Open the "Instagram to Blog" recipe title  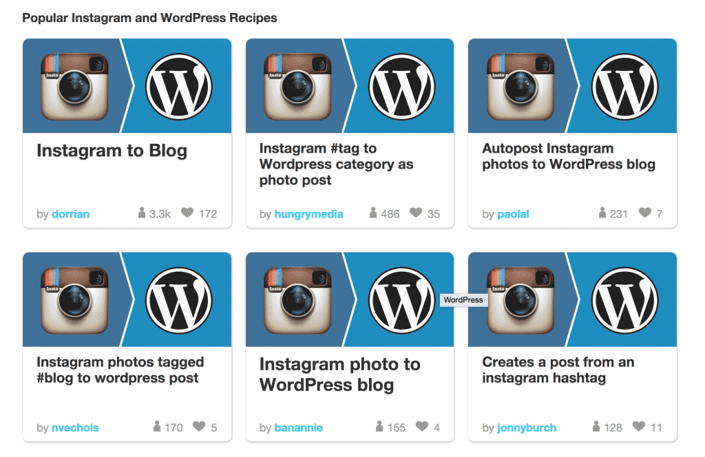click(112, 151)
